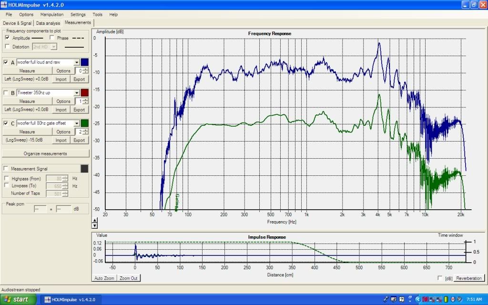
Task: Open the red V shield antivirus tray icon
Action: 453,299
